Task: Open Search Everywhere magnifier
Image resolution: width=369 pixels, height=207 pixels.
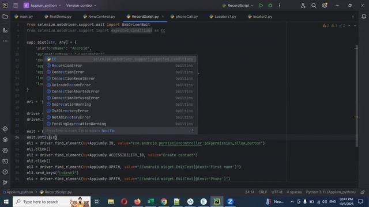Action: 314,5
